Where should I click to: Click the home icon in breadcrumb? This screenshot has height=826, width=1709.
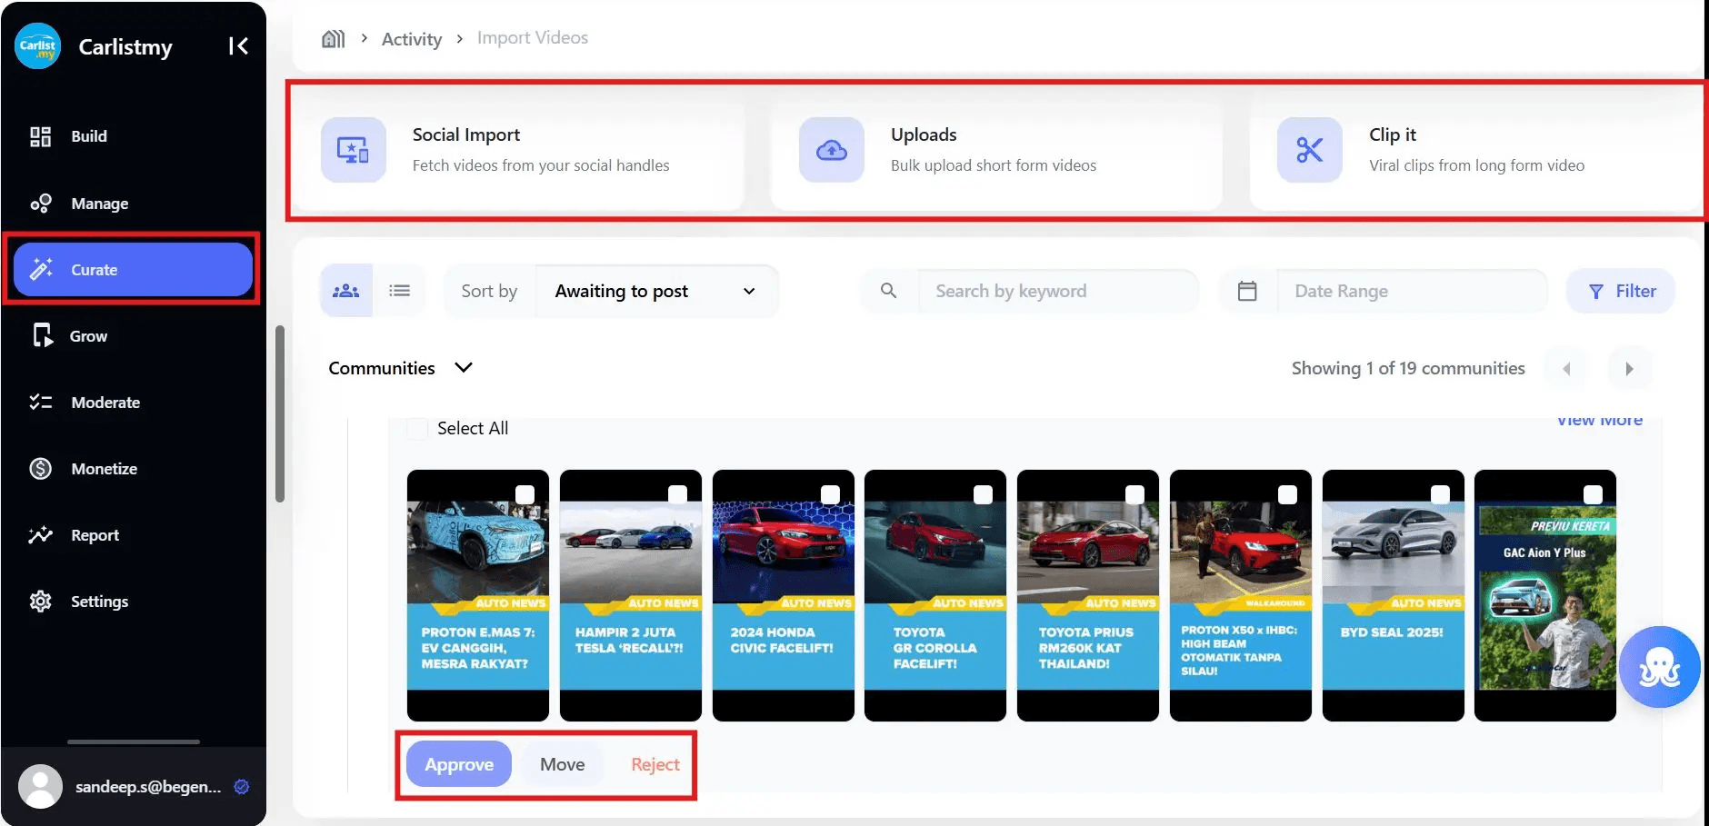334,38
